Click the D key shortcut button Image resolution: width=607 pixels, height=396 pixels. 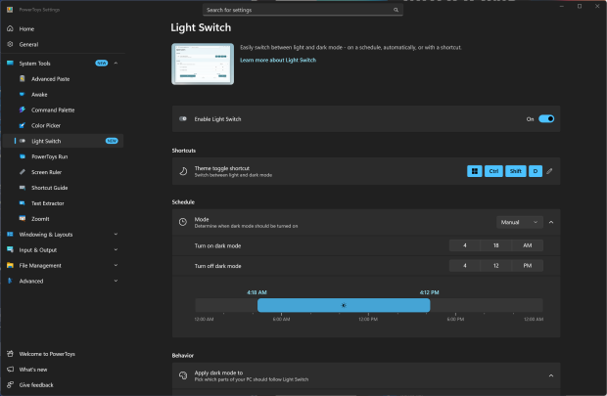click(536, 171)
